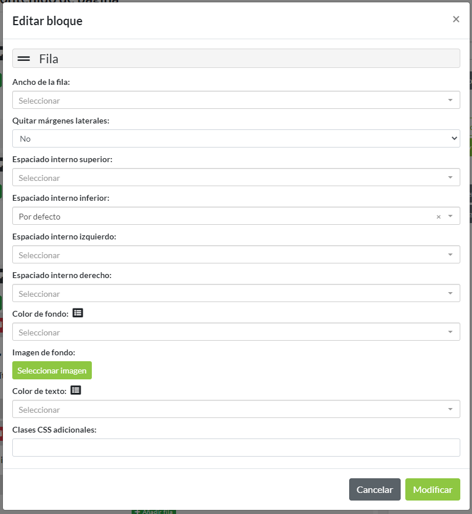Click the Seleccionar imagen button
This screenshot has width=472, height=514.
(x=52, y=371)
